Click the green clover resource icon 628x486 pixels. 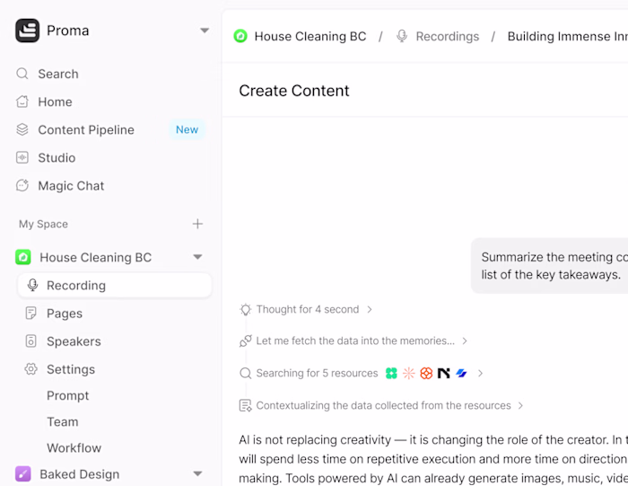391,374
